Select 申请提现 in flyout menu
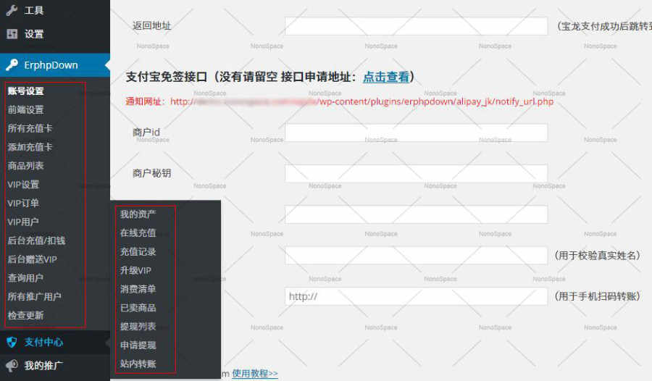 point(138,346)
